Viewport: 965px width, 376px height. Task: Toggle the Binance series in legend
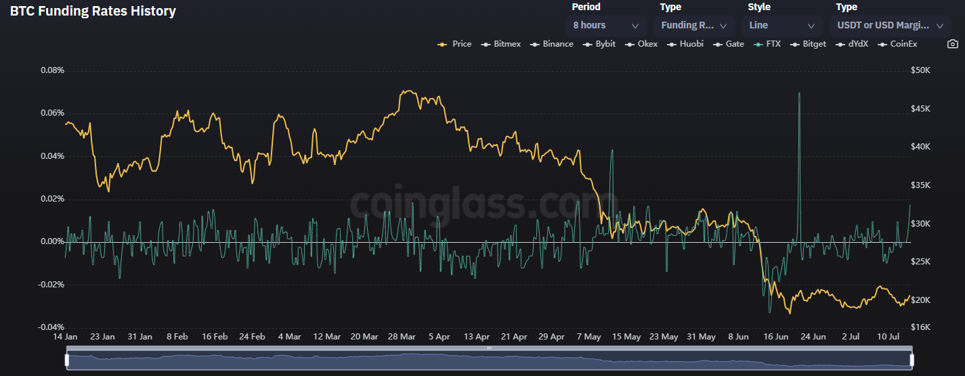pyautogui.click(x=552, y=44)
